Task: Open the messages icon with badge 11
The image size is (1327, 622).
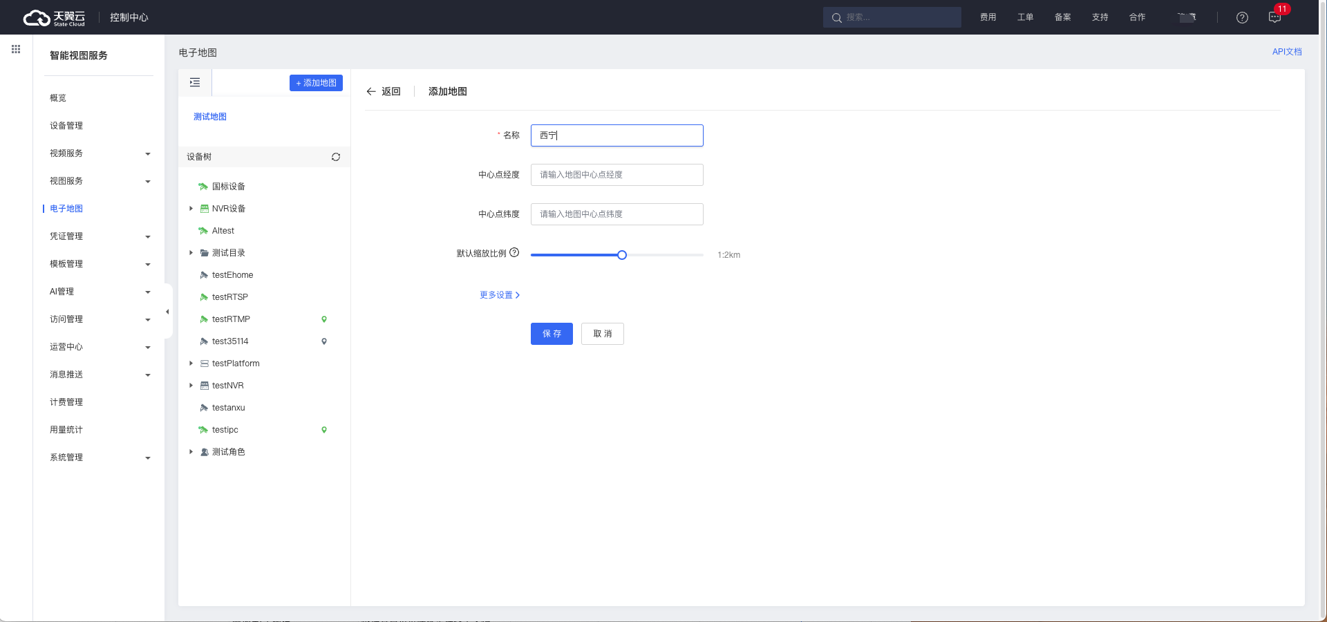Action: [1274, 18]
